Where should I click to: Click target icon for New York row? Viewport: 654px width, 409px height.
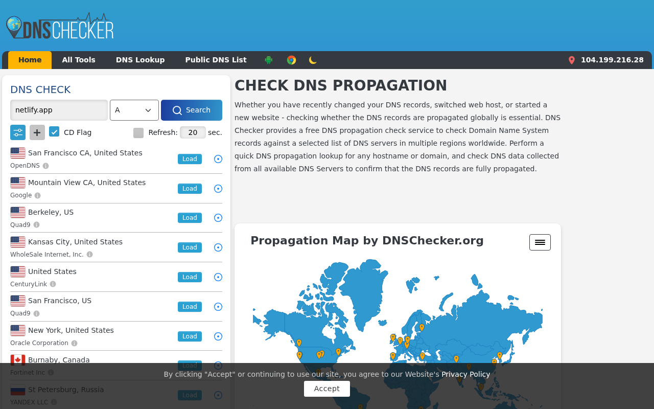point(218,336)
